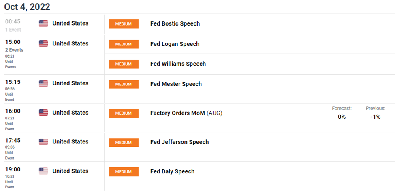Image resolution: width=395 pixels, height=192 pixels.
Task: Open the Factory Orders MoM event
Action: pos(186,113)
